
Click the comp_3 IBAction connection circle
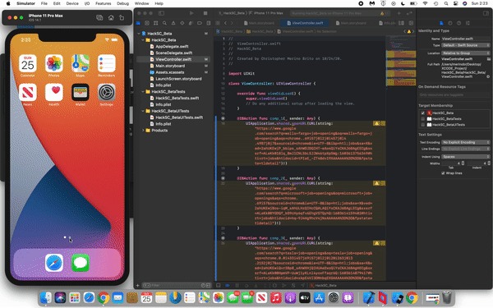coord(223,238)
